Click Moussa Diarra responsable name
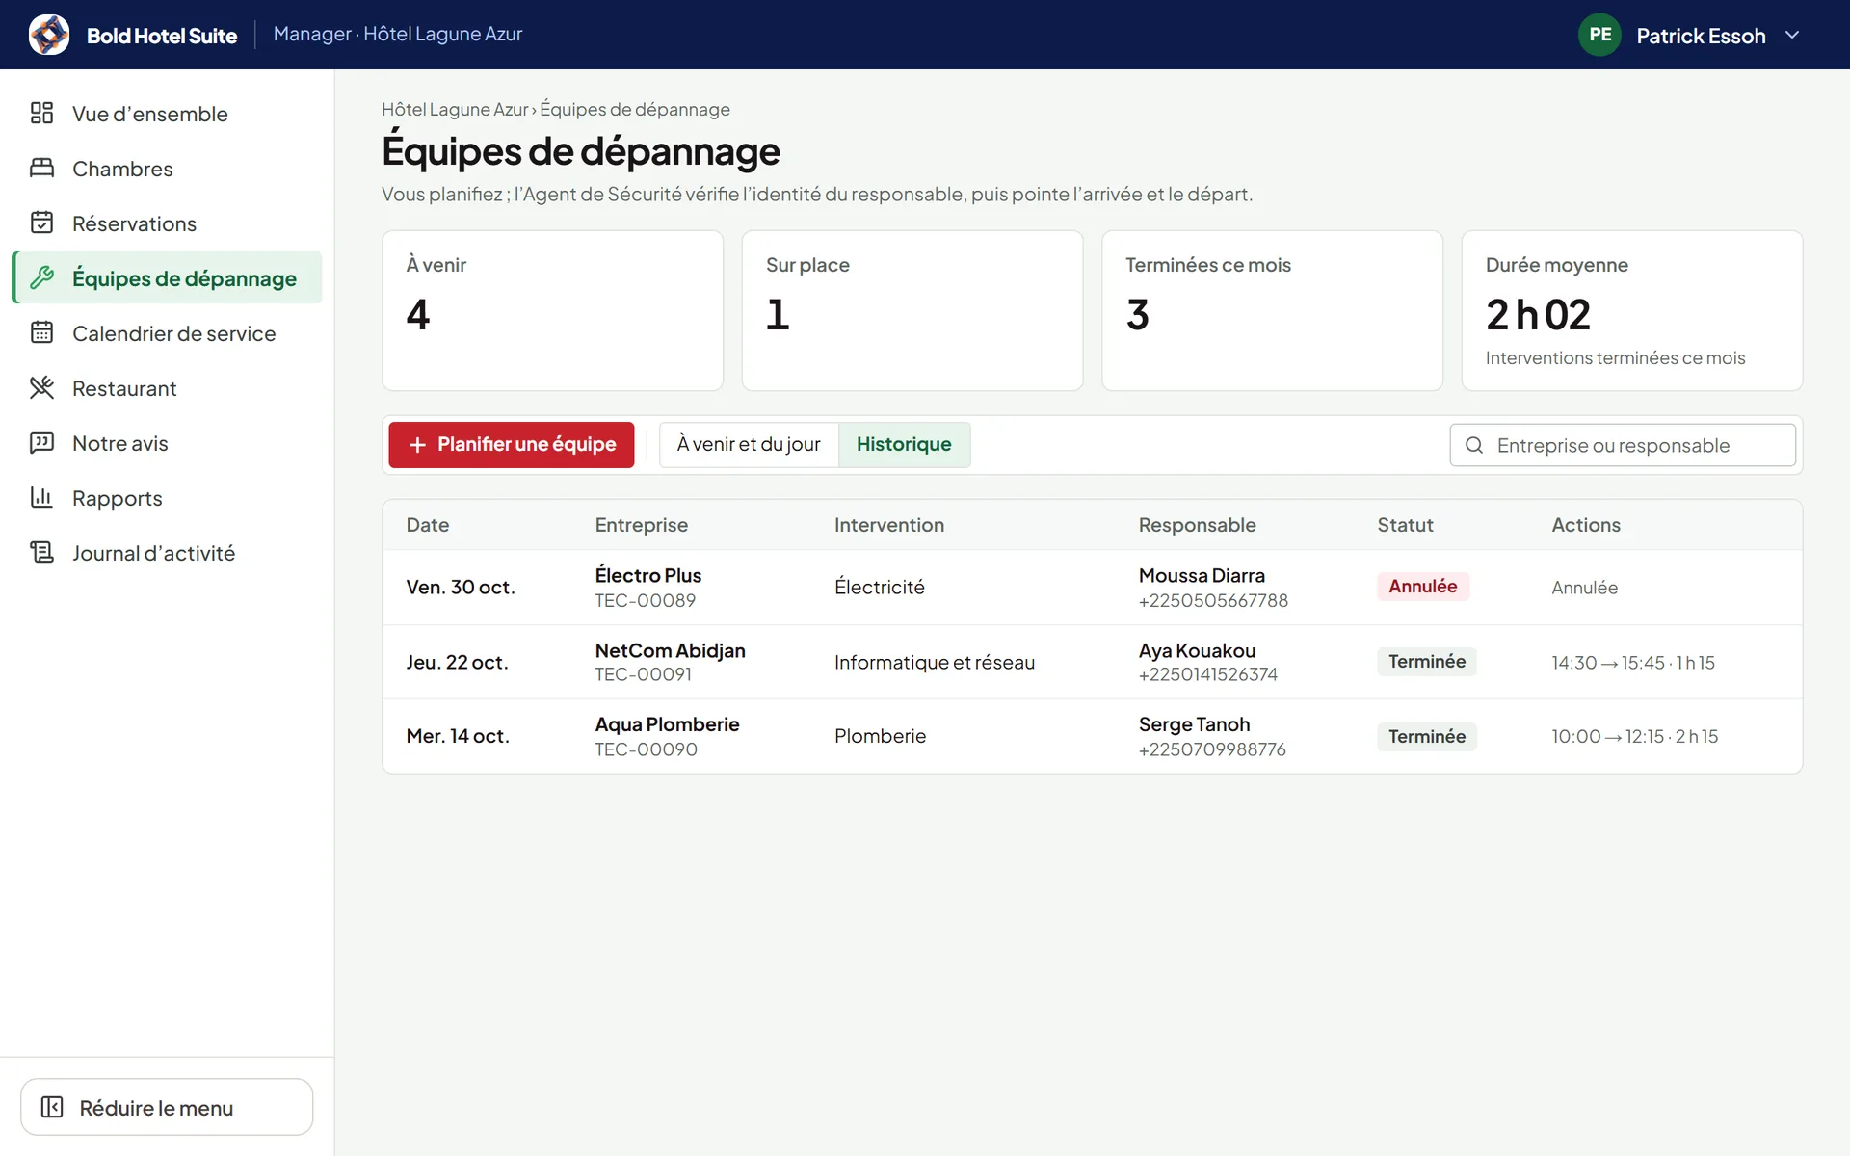 point(1202,575)
